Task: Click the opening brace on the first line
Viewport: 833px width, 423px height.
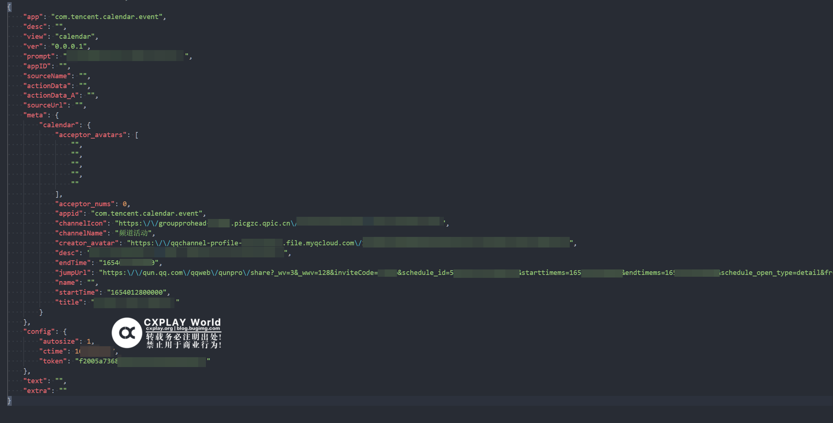Action: (9, 7)
